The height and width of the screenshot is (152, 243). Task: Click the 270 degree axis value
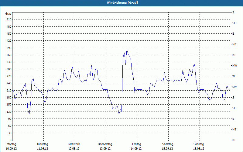pos(9,76)
